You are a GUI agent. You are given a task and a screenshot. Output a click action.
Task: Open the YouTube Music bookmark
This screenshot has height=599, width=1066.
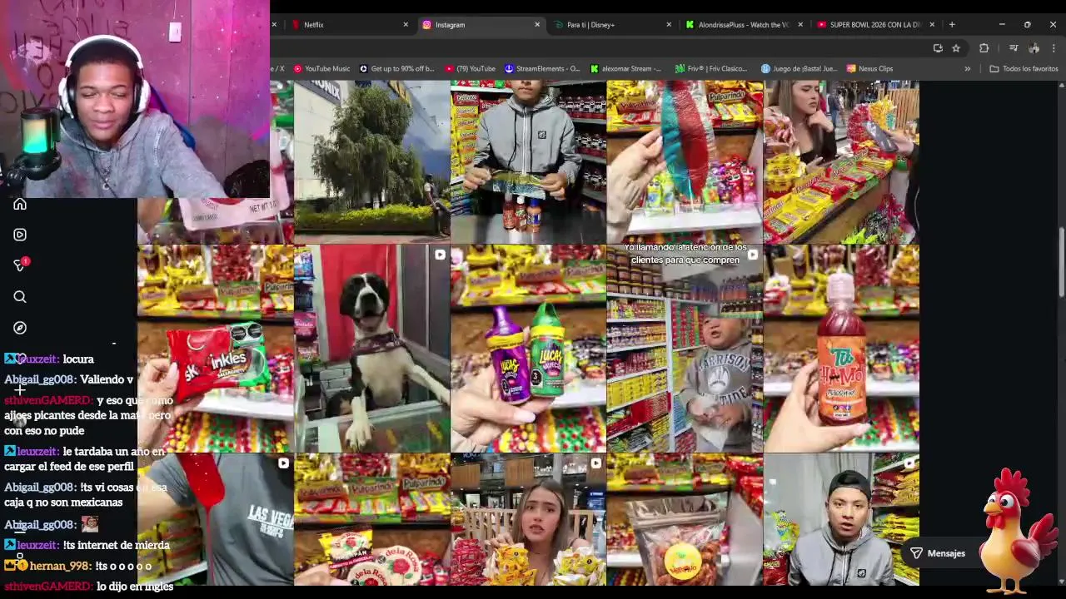[321, 68]
